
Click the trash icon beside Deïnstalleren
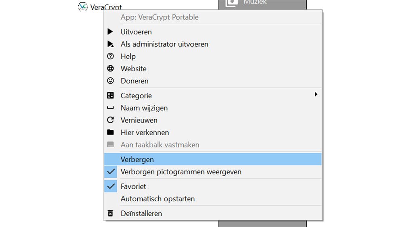(x=110, y=213)
